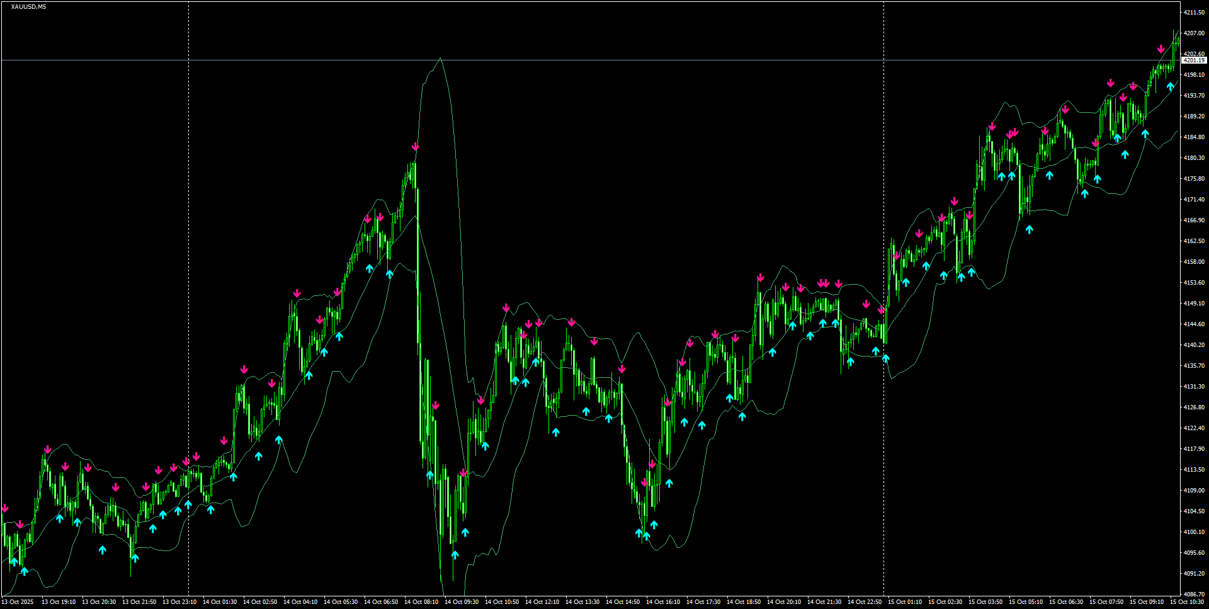Click the horizontal price line crossing the chart top
The width and height of the screenshot is (1209, 609).
(x=567, y=60)
